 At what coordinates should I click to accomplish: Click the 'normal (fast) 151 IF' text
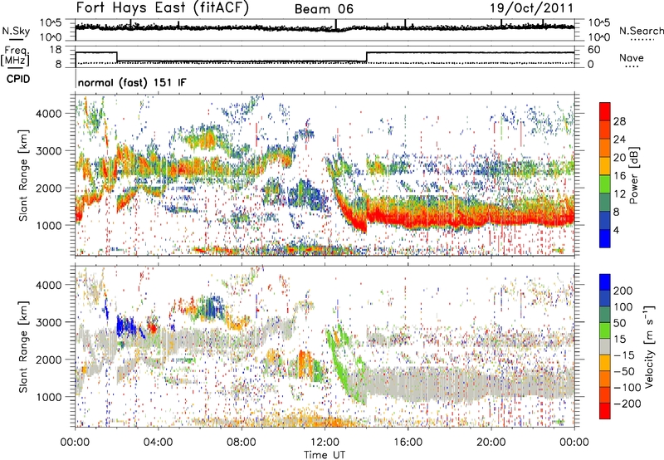click(132, 82)
